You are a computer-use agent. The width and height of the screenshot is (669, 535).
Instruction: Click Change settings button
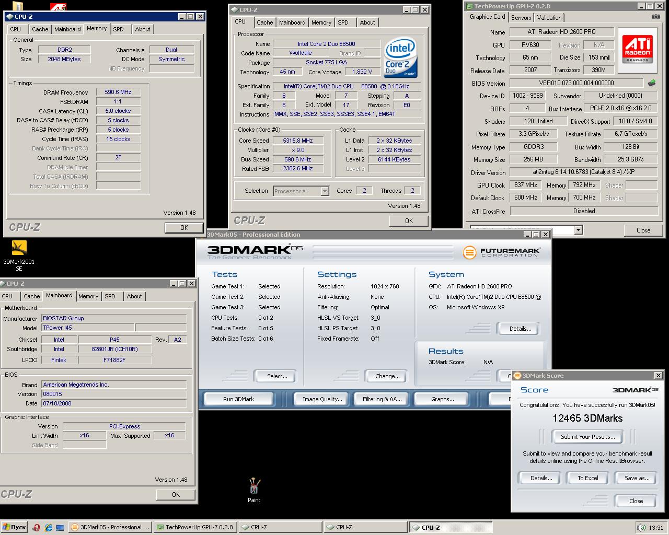tap(387, 376)
